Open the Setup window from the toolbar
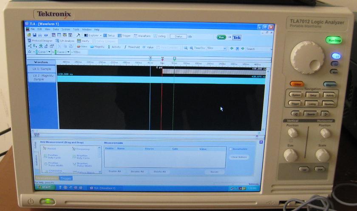The width and height of the screenshot is (357, 211). point(109,36)
